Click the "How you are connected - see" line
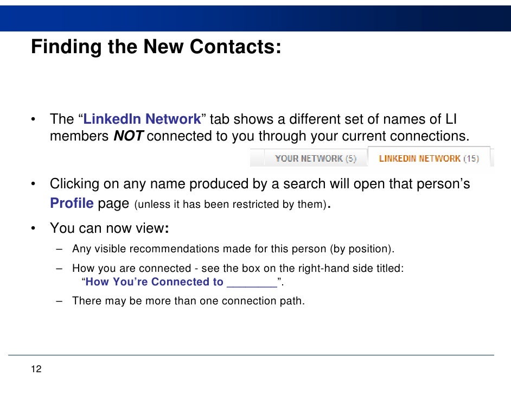The height and width of the screenshot is (395, 511). 238,268
